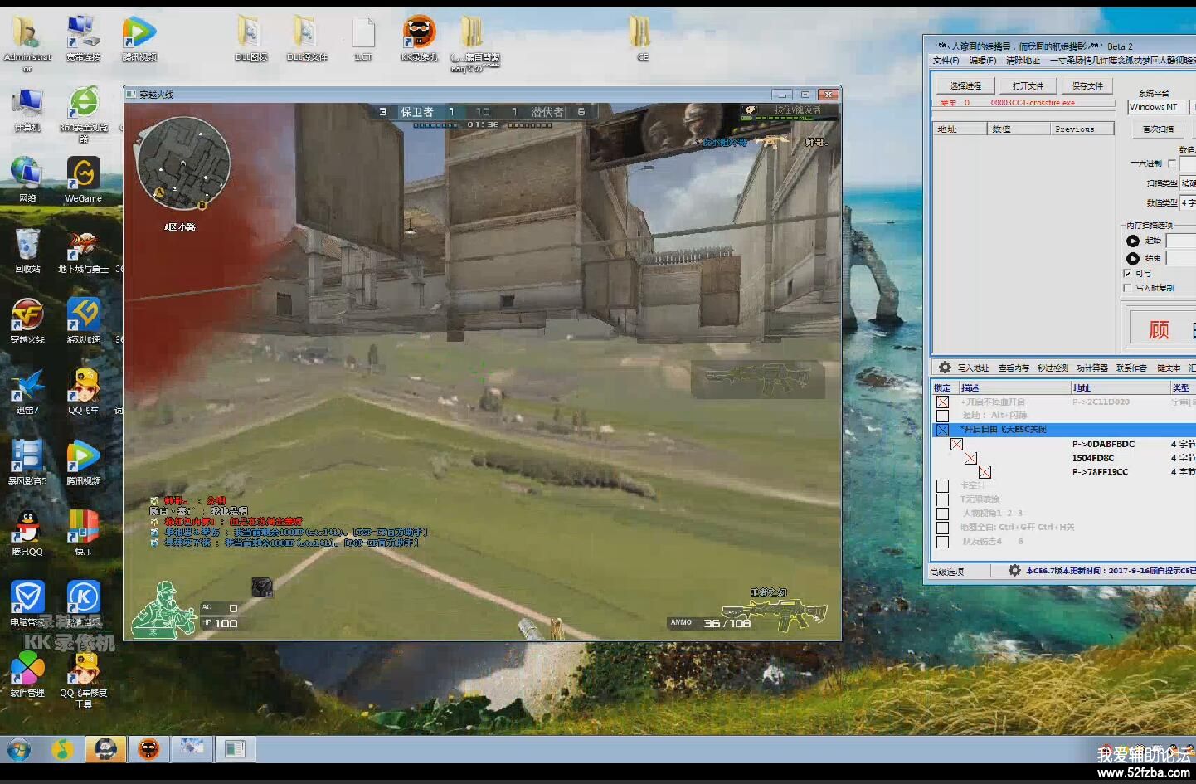Open the 腾讯视频 shortcut on the desktop's top row

[x=139, y=37]
